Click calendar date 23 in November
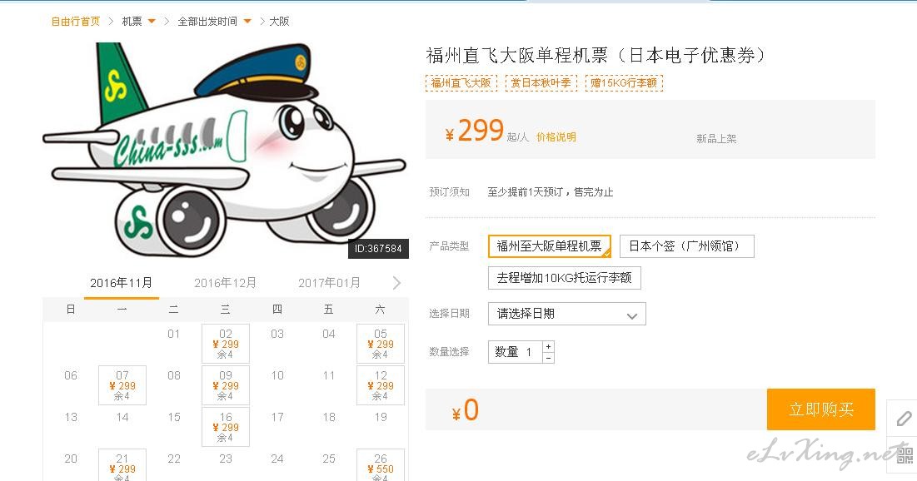Image resolution: width=917 pixels, height=481 pixels. 226,459
